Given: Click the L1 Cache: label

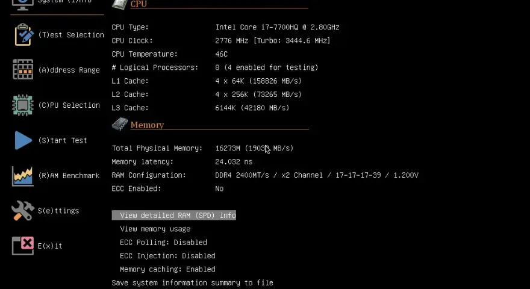Looking at the screenshot, I should point(130,81).
